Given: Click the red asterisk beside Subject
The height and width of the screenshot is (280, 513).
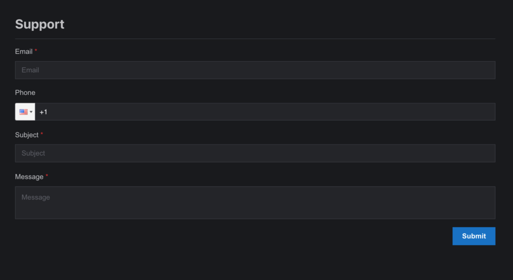Looking at the screenshot, I should (42, 134).
